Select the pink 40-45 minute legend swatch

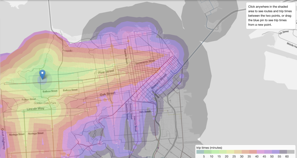click(x=260, y=152)
